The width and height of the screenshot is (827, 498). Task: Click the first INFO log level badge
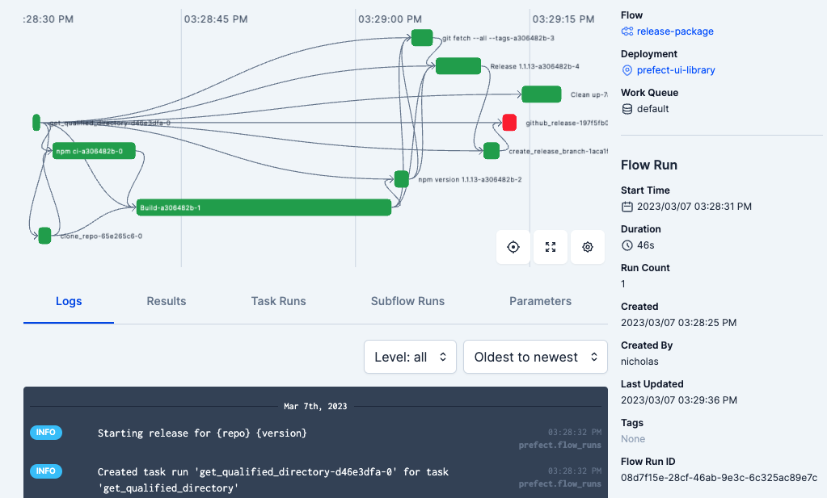pos(46,432)
